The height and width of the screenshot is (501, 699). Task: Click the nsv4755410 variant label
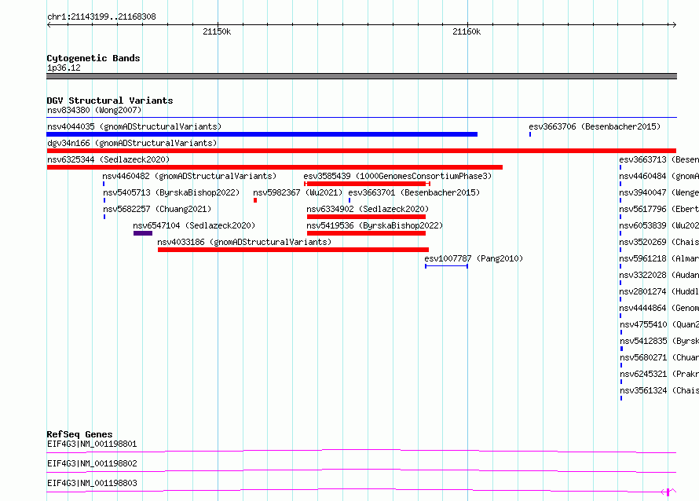click(659, 324)
